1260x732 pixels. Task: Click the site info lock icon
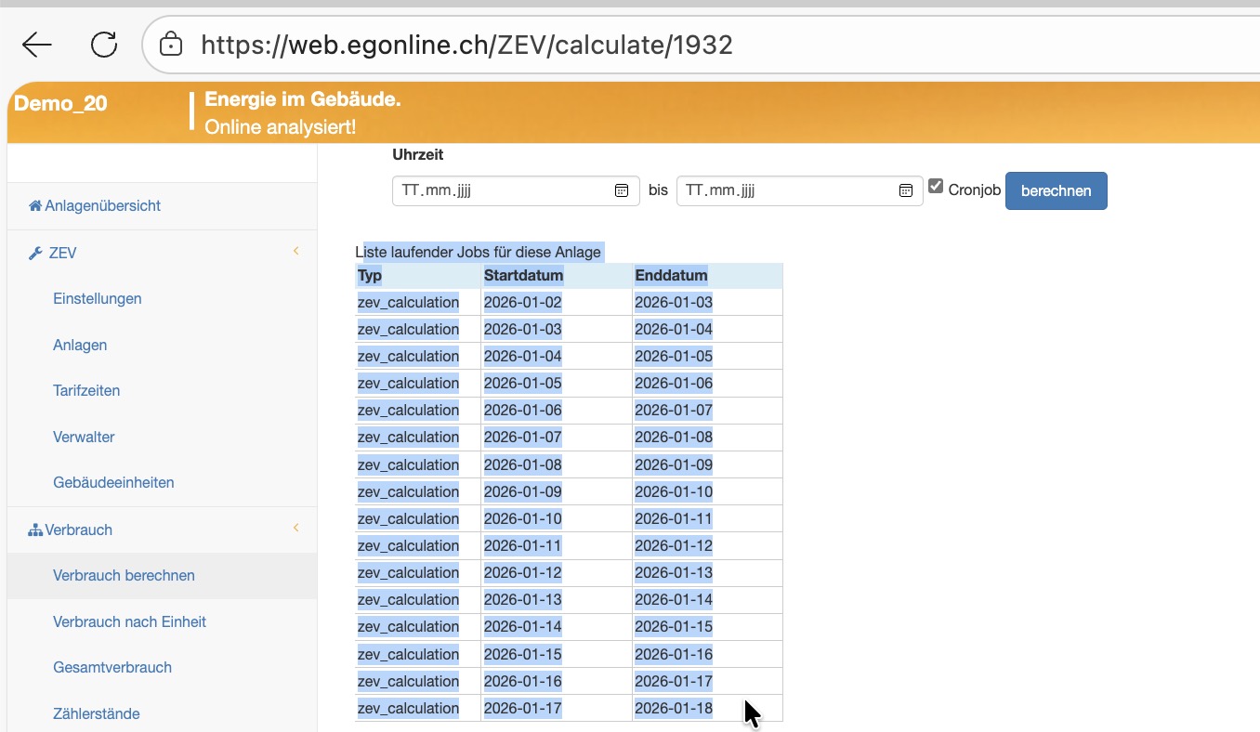pos(170,45)
